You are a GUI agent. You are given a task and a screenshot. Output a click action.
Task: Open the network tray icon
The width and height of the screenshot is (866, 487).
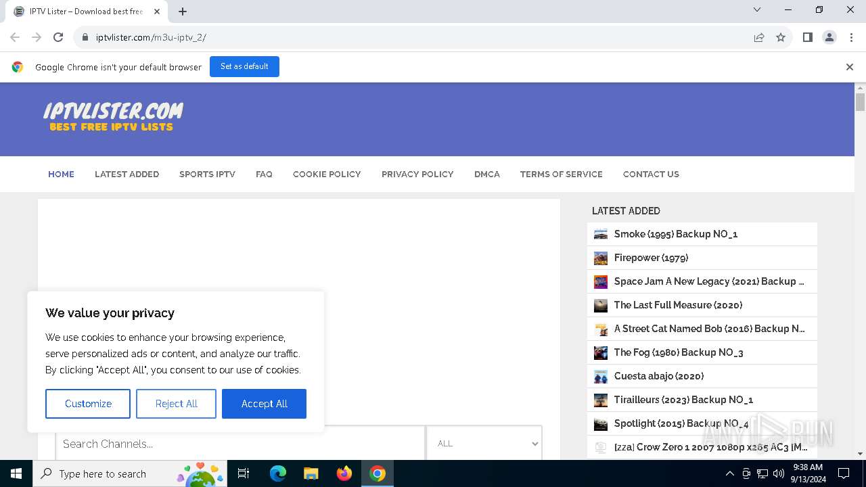(762, 473)
